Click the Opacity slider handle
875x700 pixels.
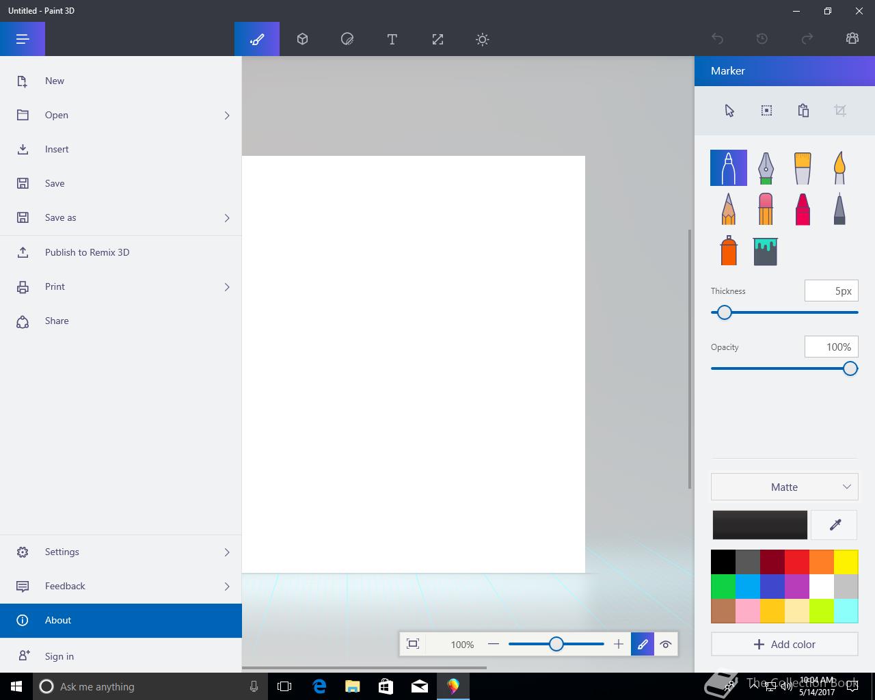(x=850, y=368)
